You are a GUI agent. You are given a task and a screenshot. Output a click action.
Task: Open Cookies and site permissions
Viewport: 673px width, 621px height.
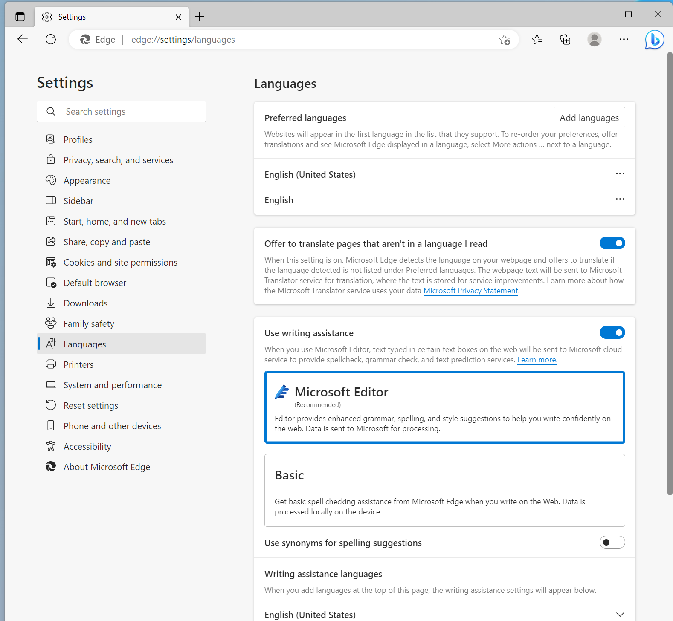click(122, 262)
